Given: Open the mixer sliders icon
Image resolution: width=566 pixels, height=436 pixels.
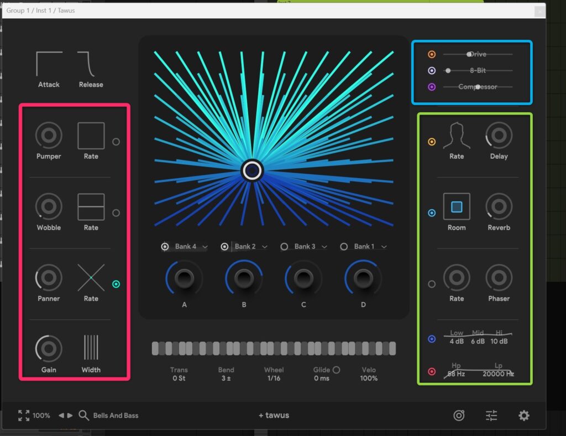Looking at the screenshot, I should coord(491,416).
